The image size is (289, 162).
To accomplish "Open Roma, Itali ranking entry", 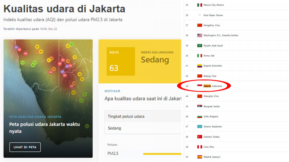I will [x=209, y=56].
